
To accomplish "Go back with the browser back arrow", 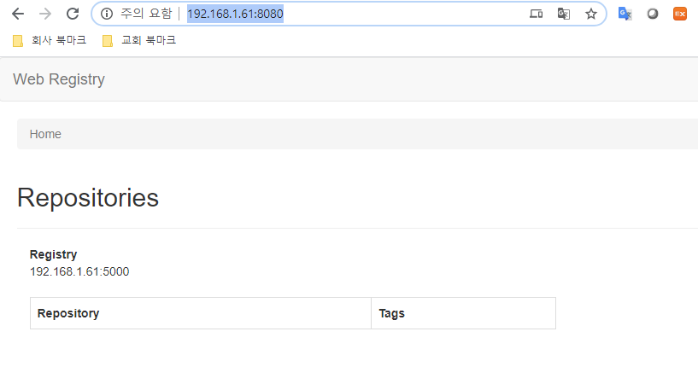I will (18, 15).
